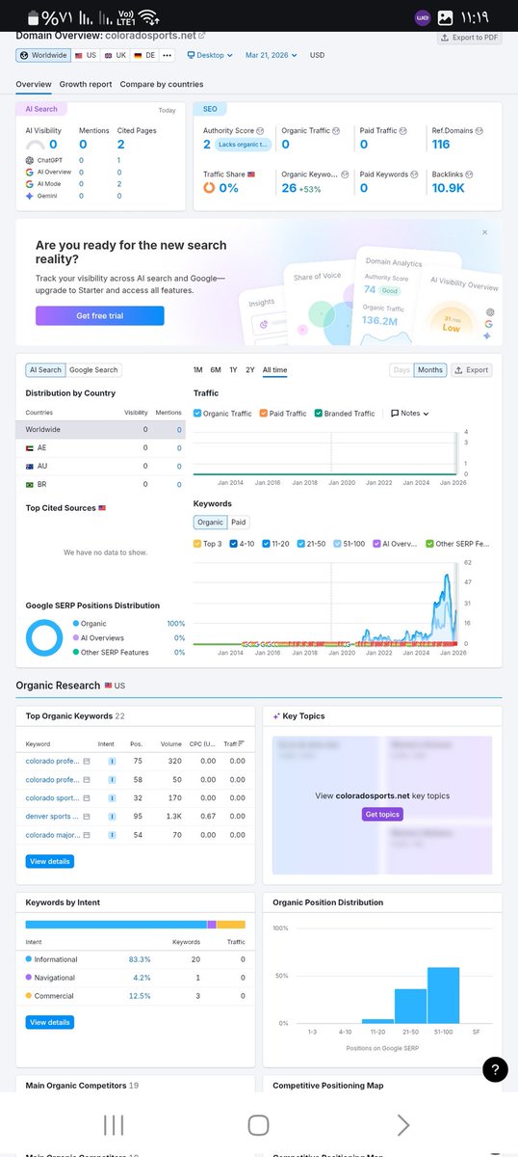
Task: Open the external link icon beside coloradosports.net
Action: [x=201, y=36]
